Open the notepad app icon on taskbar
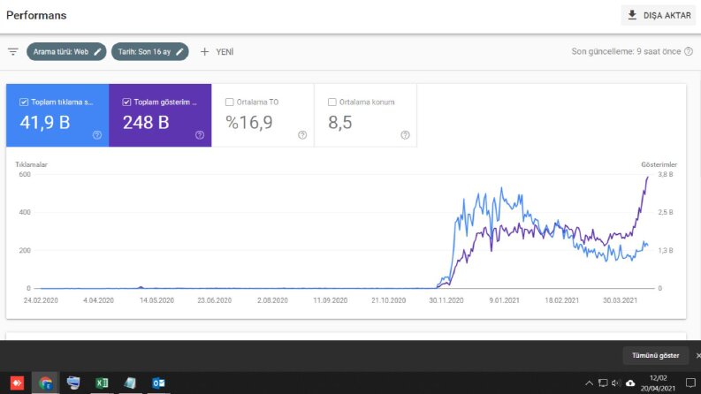 pyautogui.click(x=130, y=383)
